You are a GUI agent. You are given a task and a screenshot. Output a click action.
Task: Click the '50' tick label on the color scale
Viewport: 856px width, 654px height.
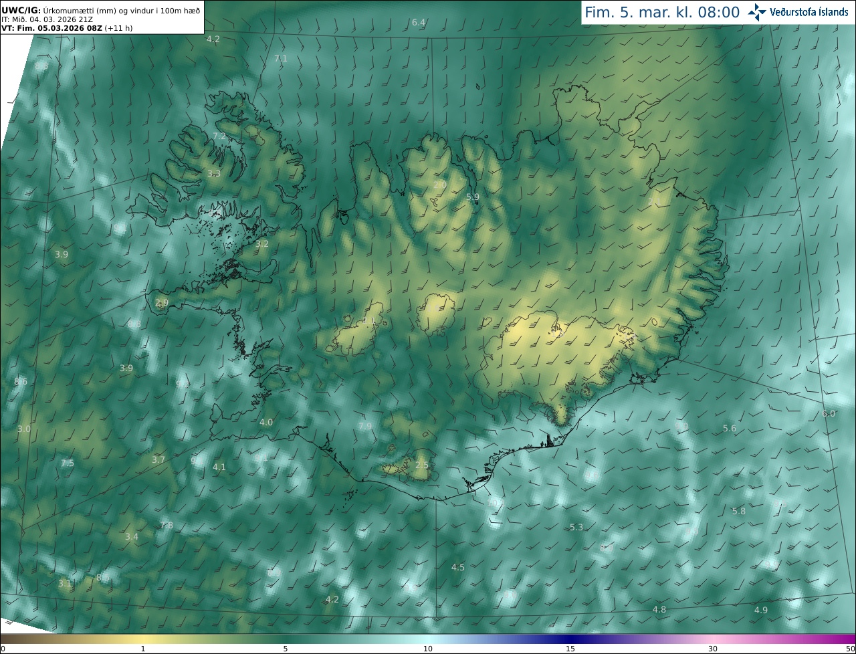point(850,649)
